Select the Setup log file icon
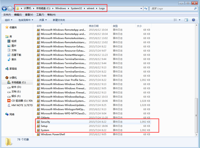Viewport: 200px width, 148px height. pyautogui.click(x=38, y=126)
